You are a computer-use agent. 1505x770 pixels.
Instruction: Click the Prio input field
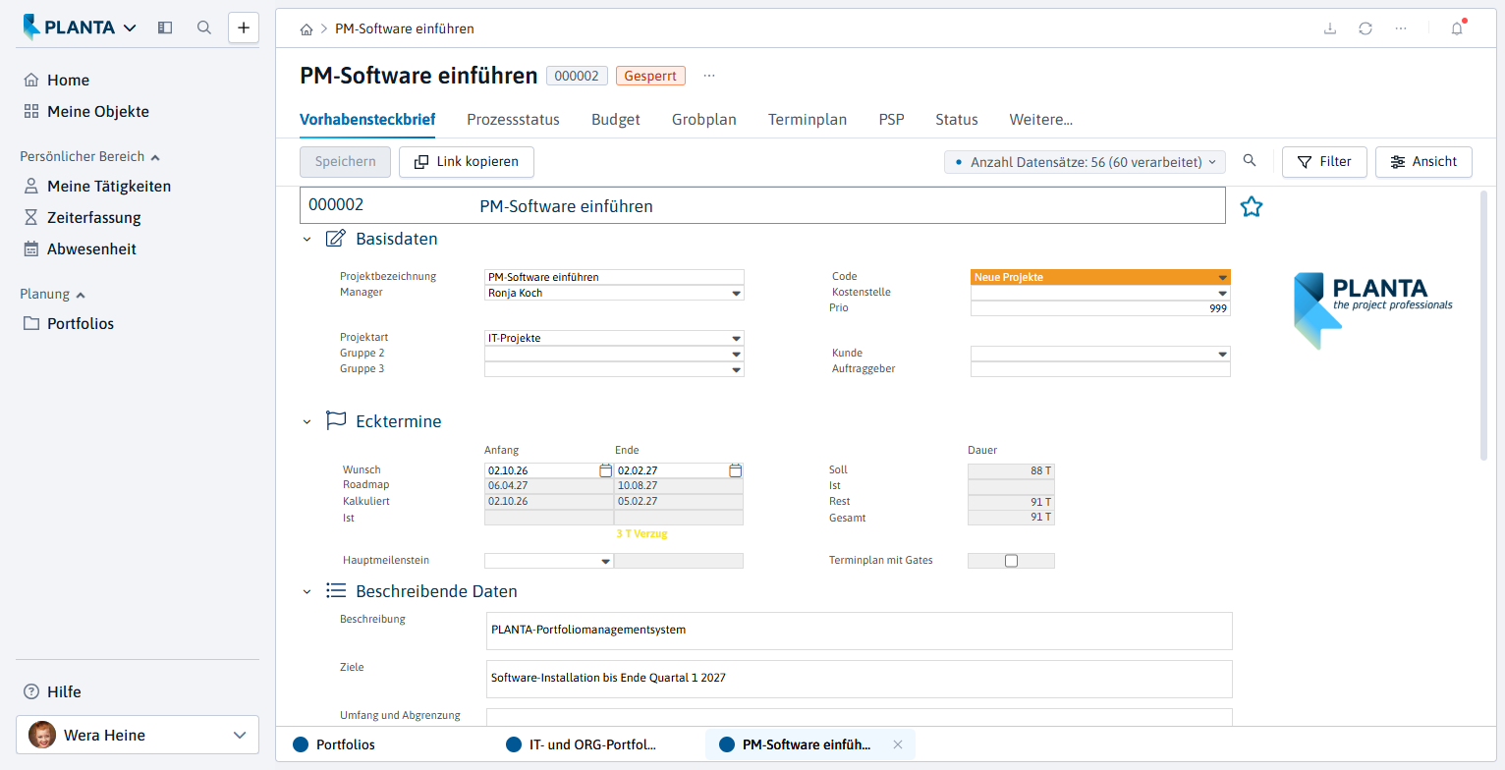pyautogui.click(x=1100, y=308)
